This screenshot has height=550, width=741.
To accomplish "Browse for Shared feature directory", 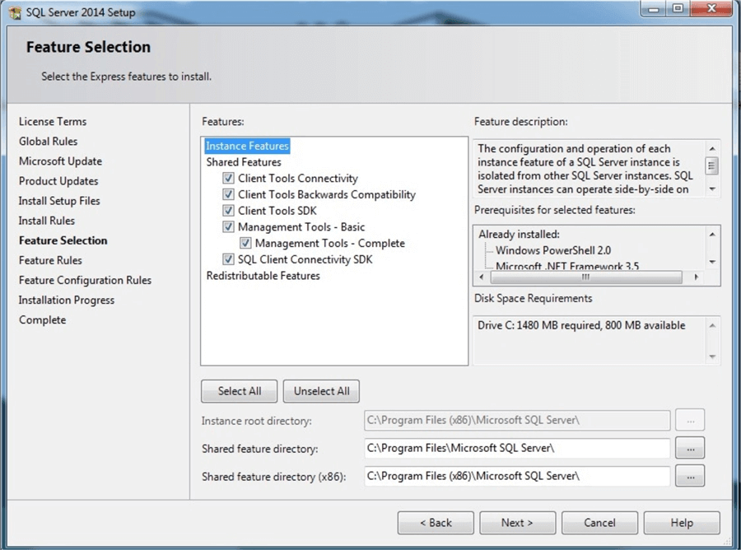I will pos(690,448).
